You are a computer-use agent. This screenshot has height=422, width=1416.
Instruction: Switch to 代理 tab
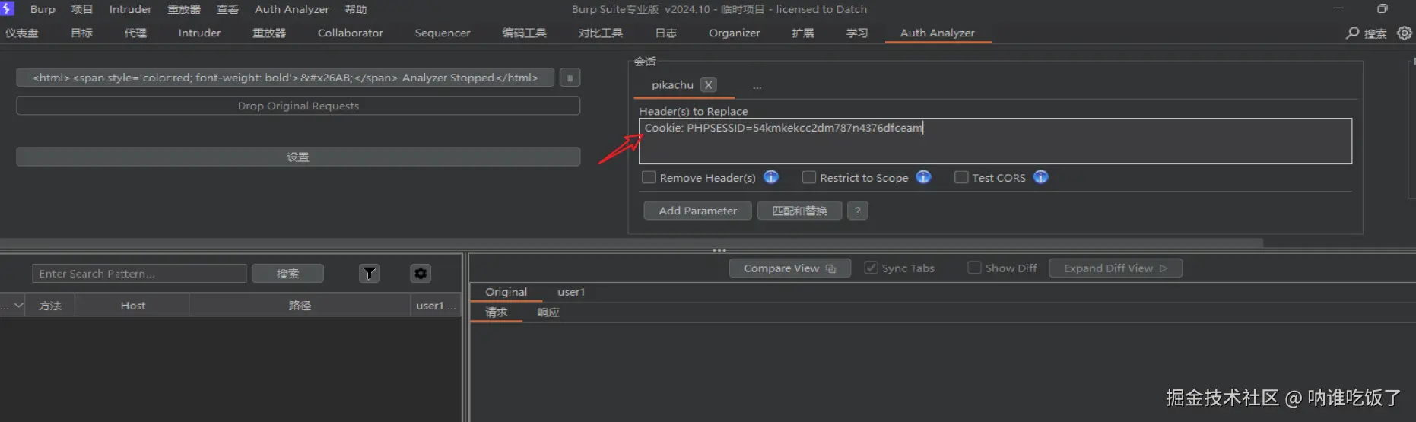(x=135, y=33)
